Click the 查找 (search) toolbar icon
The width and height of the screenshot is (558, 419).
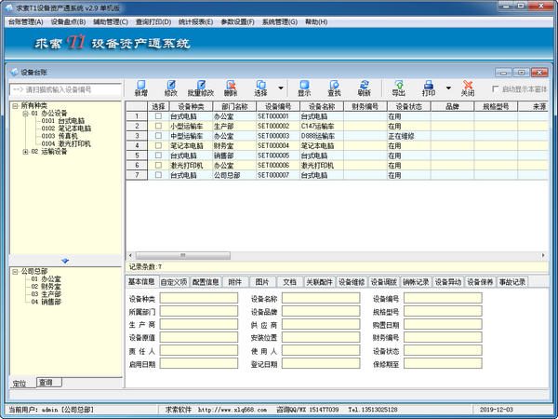click(x=334, y=88)
